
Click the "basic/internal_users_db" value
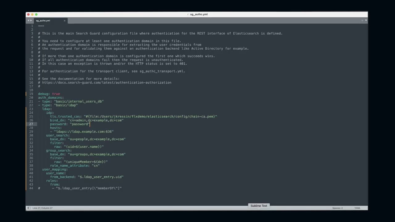(x=79, y=101)
